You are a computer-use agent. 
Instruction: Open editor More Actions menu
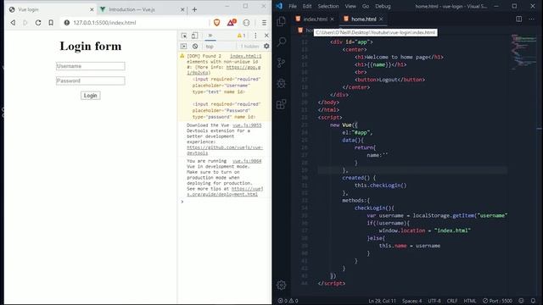532,19
